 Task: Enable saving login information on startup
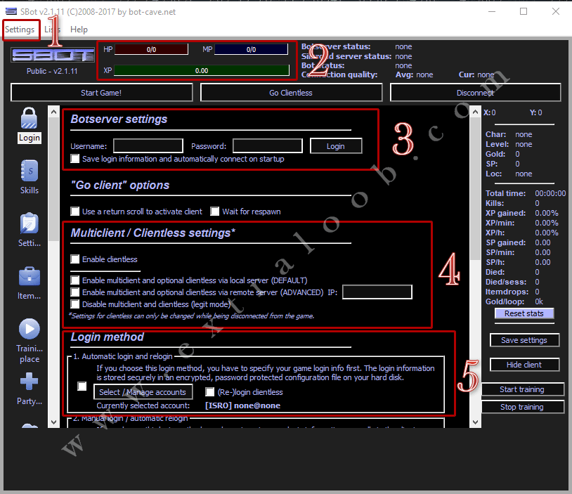74,159
